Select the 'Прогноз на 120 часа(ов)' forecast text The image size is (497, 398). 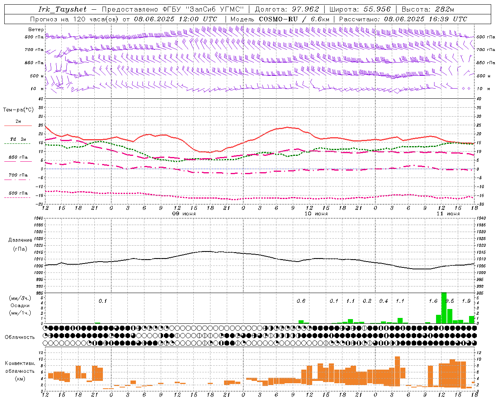click(75, 19)
